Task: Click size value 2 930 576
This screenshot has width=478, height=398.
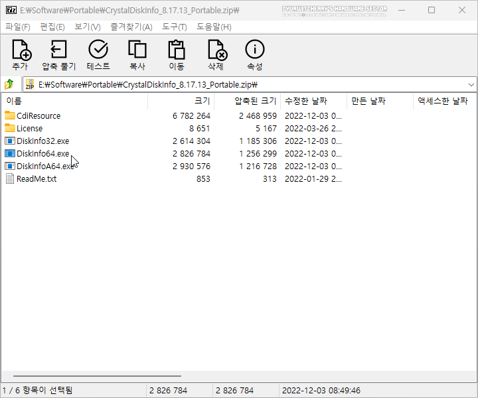Action: point(191,166)
